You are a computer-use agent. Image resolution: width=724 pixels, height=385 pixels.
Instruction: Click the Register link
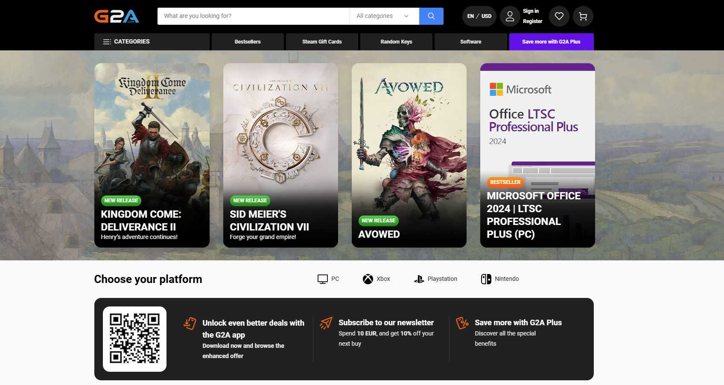click(532, 21)
